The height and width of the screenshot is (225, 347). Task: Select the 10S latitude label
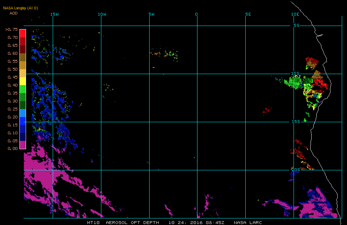pyautogui.click(x=295, y=74)
